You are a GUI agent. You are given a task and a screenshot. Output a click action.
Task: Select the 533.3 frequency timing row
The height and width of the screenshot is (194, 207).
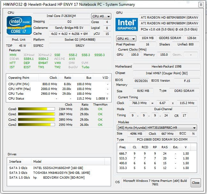point(157,158)
